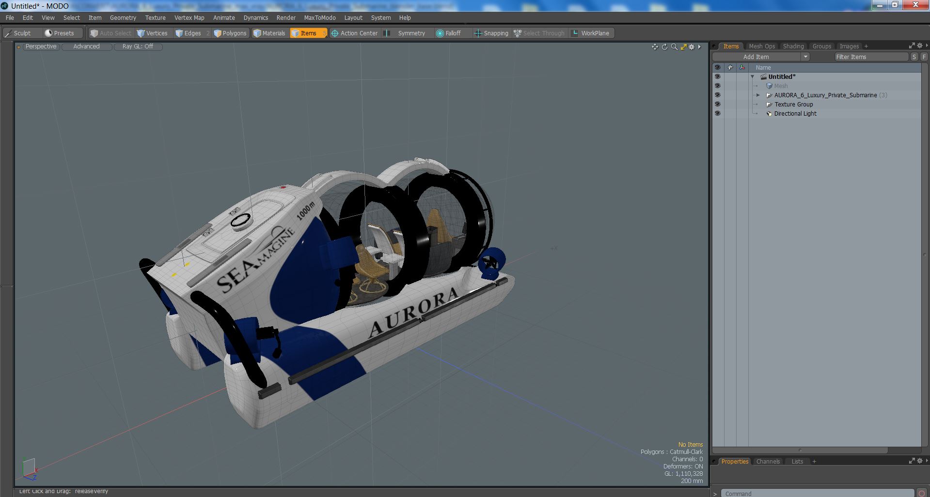
Task: Switch to Polygons selection mode
Action: pos(231,33)
